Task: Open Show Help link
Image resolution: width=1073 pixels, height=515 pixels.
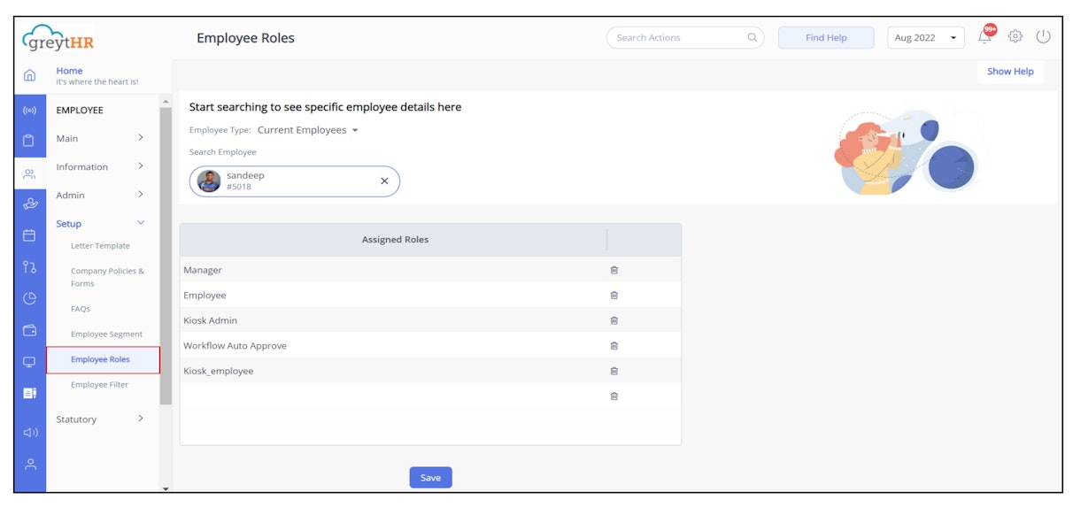Action: (1009, 72)
